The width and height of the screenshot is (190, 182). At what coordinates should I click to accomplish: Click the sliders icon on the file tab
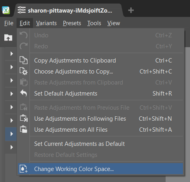click(x=22, y=10)
